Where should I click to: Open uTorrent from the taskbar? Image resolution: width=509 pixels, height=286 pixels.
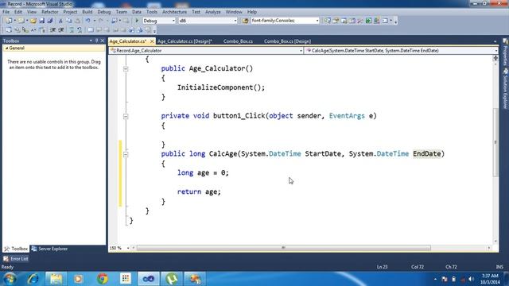point(172,279)
